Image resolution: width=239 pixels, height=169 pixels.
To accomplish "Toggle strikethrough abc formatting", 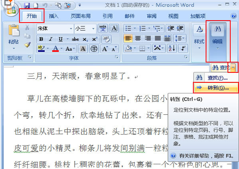I will [x=75, y=39].
